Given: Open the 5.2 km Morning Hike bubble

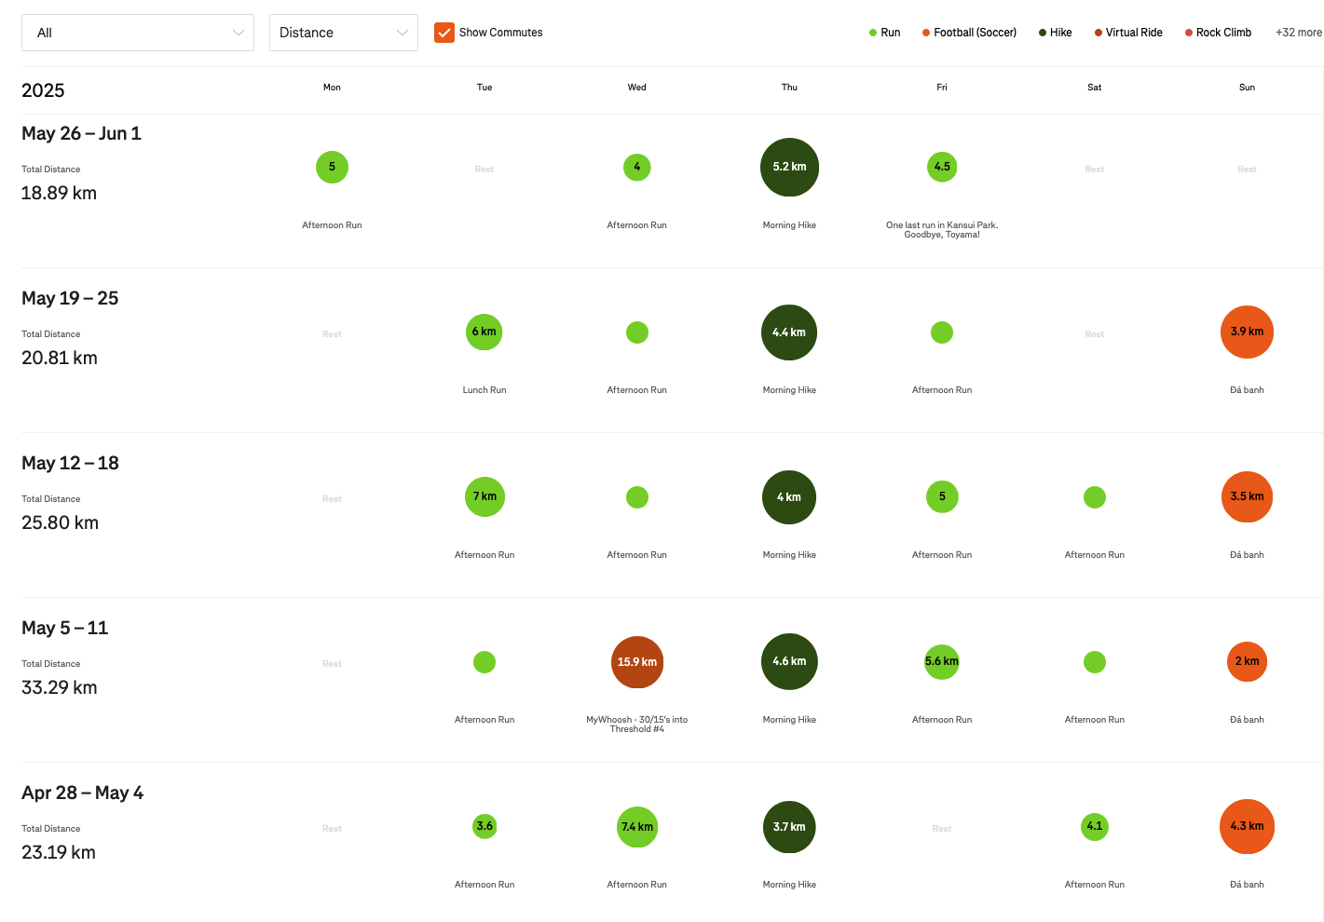Looking at the screenshot, I should click(789, 168).
